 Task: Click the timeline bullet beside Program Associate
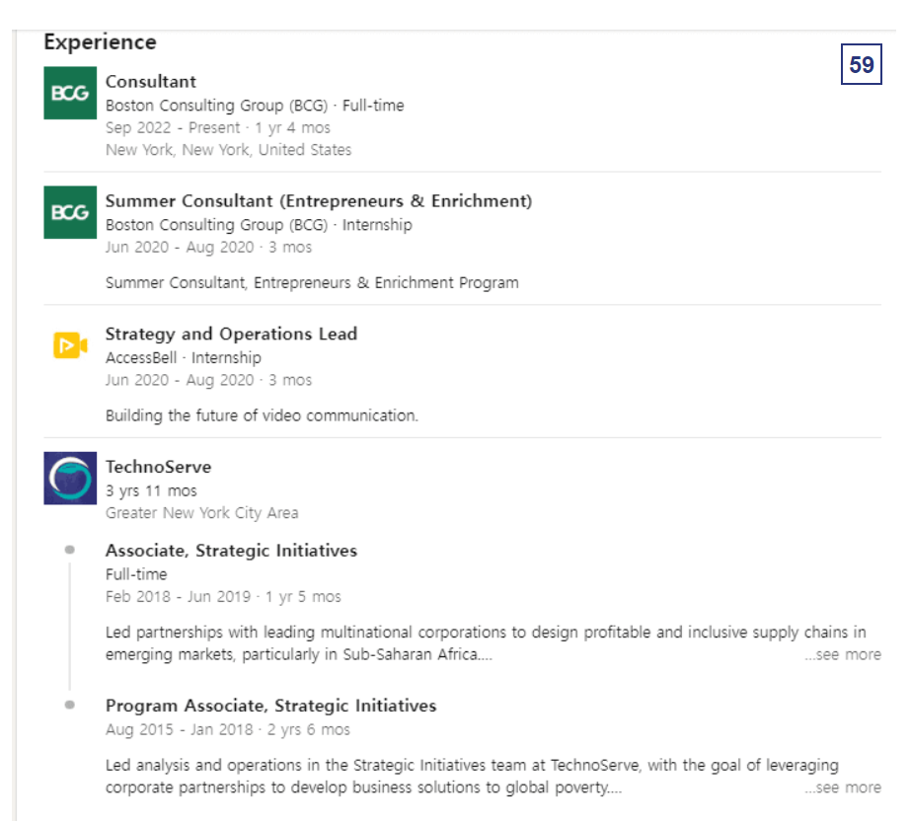click(x=70, y=705)
